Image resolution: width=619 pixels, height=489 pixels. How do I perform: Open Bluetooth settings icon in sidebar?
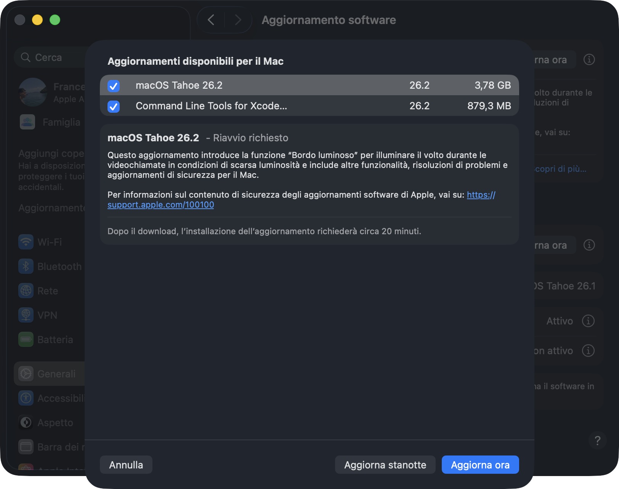click(x=26, y=267)
